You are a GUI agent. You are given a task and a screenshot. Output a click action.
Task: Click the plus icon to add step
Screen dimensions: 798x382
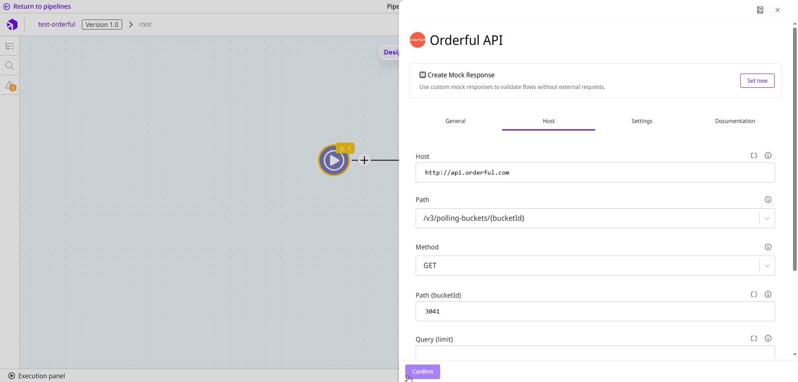click(x=365, y=160)
